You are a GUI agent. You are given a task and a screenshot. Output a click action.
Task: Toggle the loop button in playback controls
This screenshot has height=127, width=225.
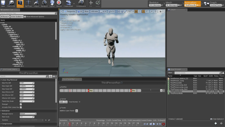coord(163,124)
